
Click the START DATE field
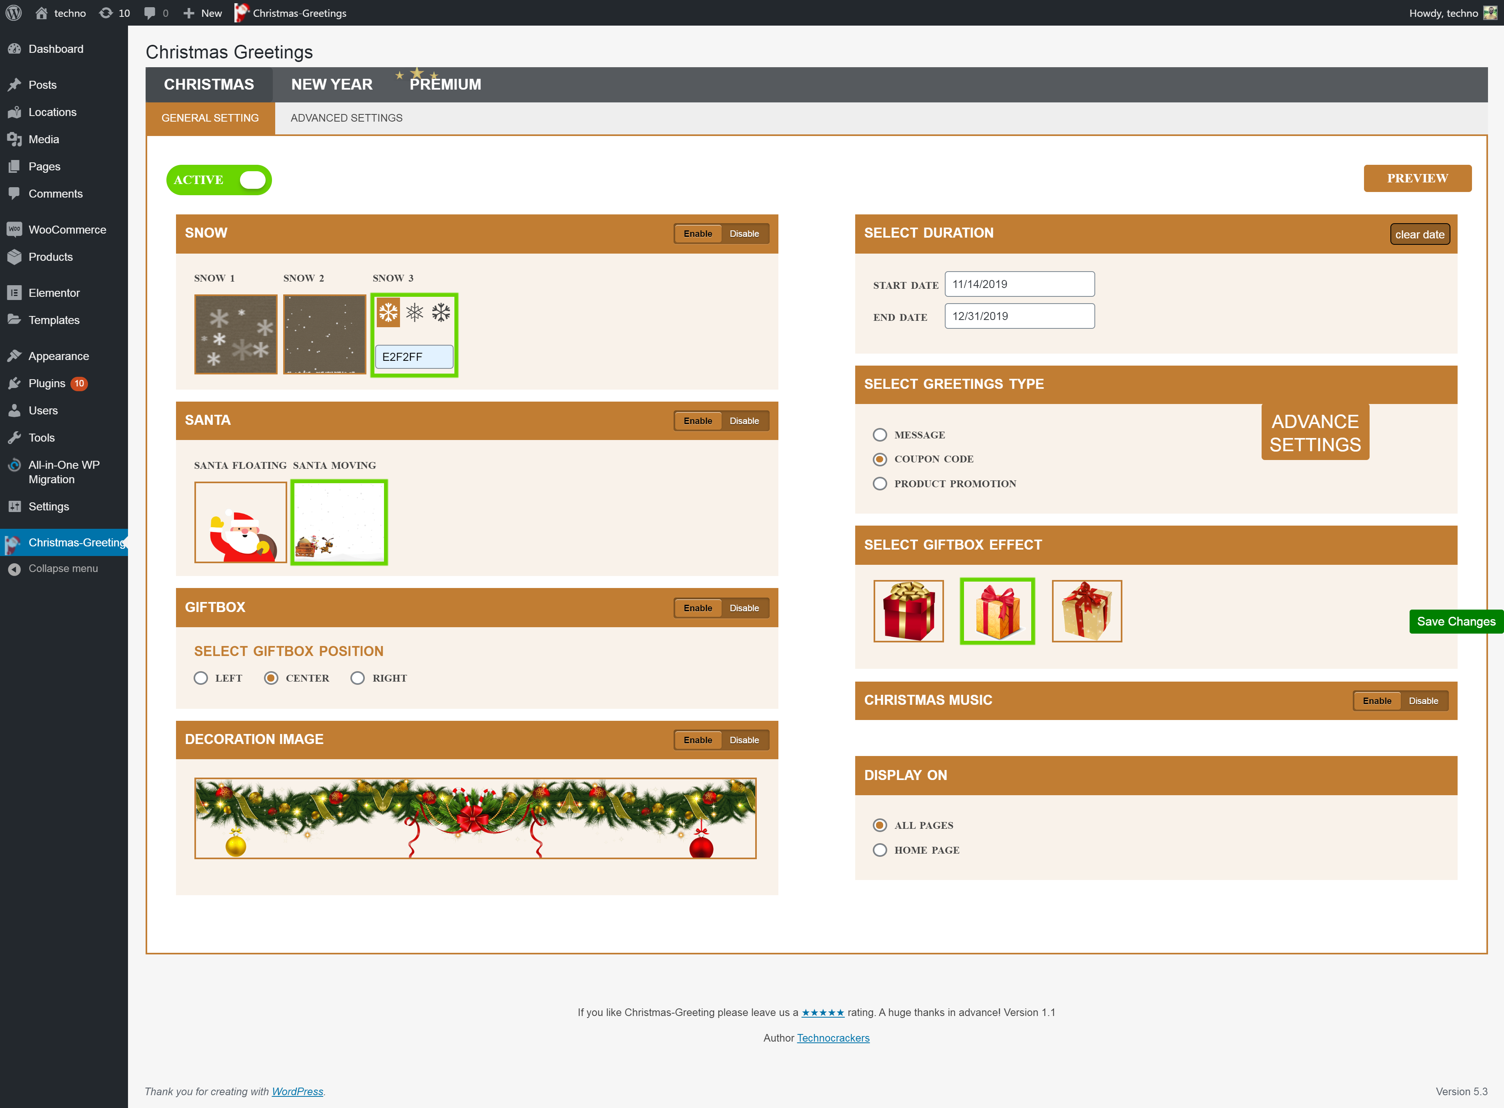(x=1019, y=284)
